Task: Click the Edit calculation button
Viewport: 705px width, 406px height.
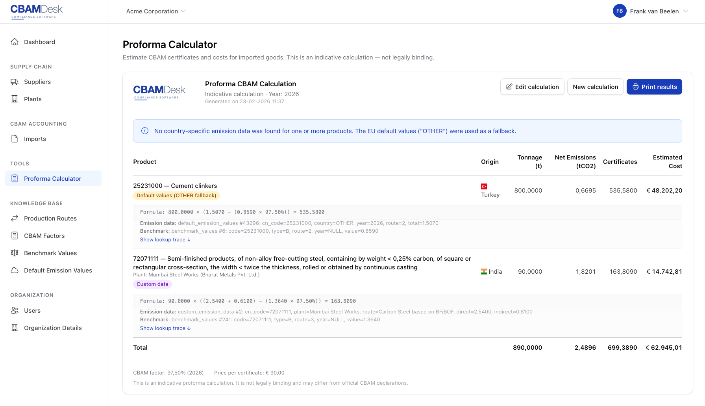Action: 532,87
